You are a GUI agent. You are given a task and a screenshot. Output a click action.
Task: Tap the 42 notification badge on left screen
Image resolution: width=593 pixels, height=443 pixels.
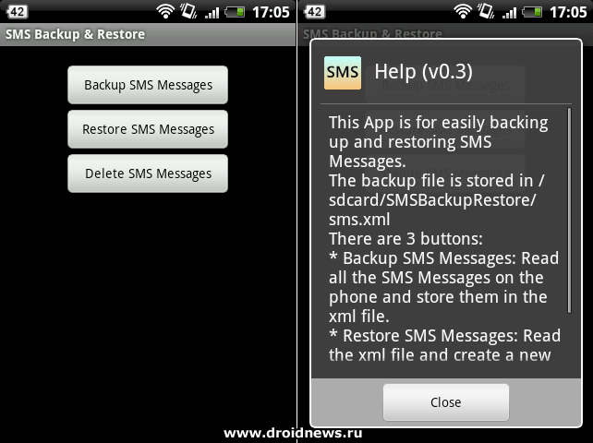17,12
